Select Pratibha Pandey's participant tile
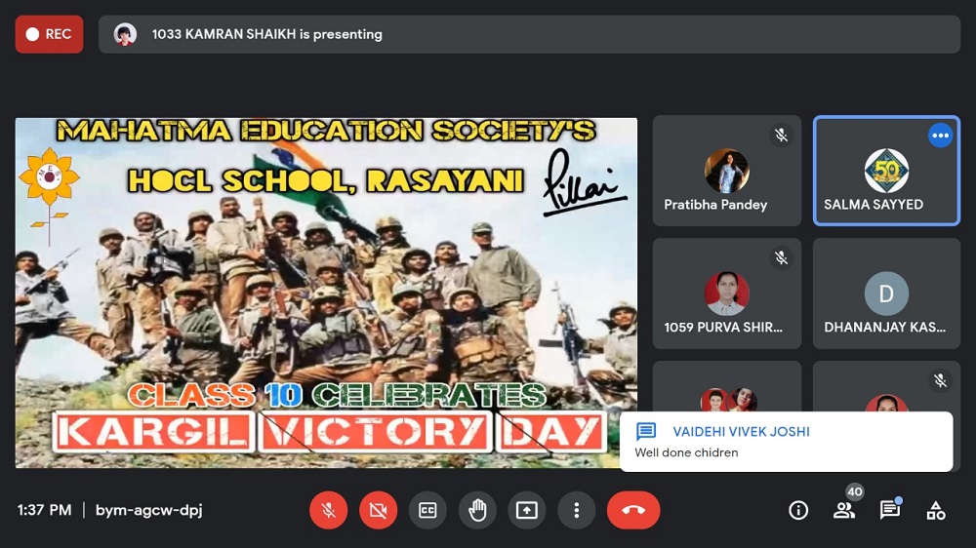Image resolution: width=976 pixels, height=548 pixels. 726,171
